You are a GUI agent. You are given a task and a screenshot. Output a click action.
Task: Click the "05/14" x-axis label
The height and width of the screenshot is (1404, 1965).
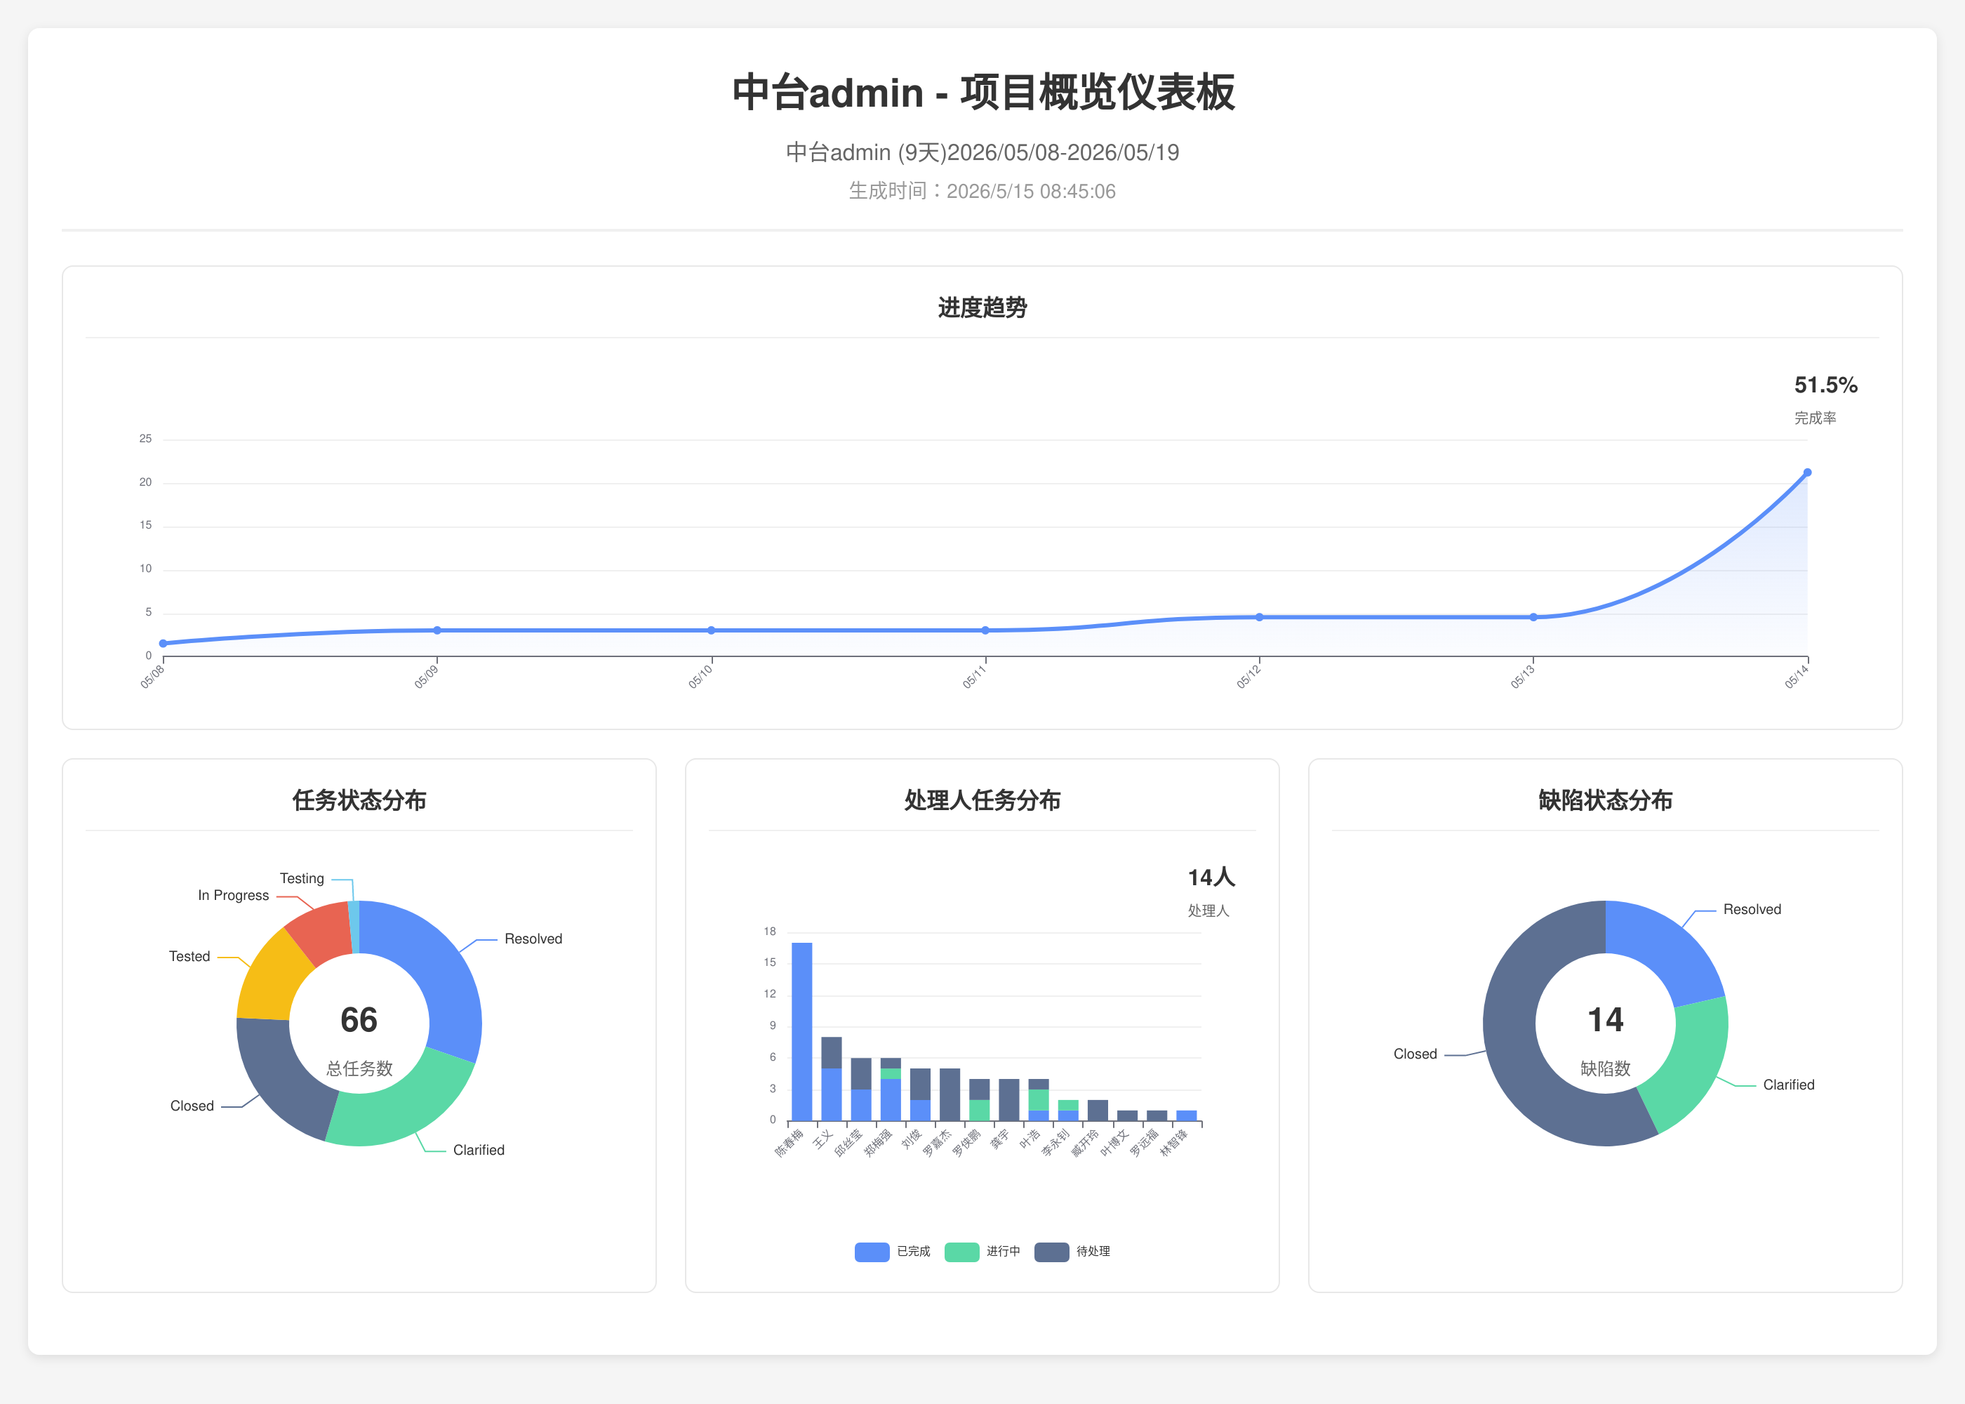pyautogui.click(x=1796, y=677)
